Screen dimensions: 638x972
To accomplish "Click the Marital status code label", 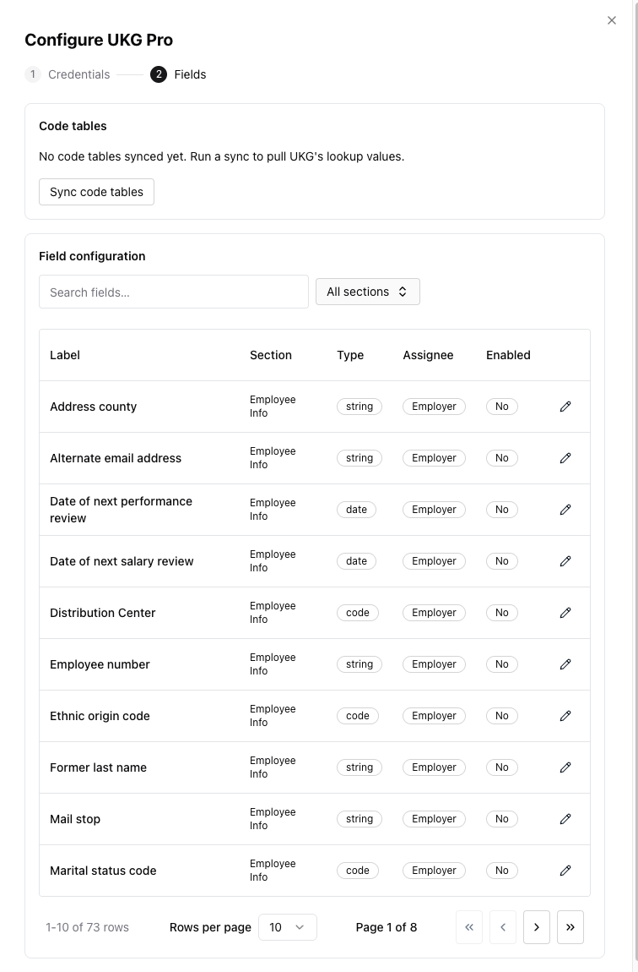I will 103,871.
